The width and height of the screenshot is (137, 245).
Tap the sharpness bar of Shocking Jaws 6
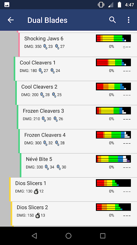(113, 38)
